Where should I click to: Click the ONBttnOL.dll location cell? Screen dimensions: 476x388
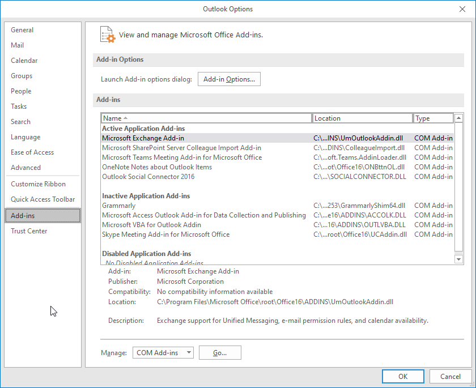pos(359,167)
